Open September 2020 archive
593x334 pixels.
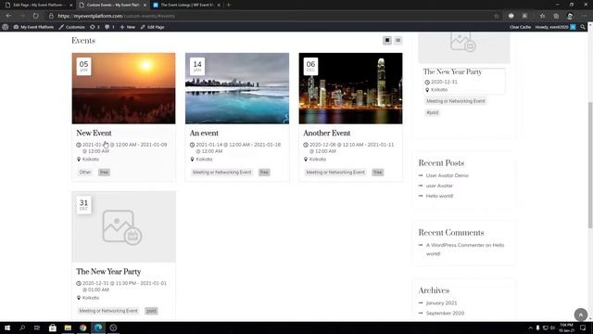pos(445,314)
